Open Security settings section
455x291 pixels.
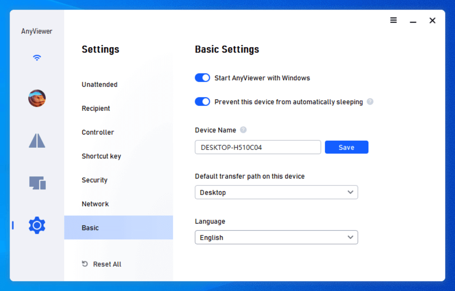[94, 180]
